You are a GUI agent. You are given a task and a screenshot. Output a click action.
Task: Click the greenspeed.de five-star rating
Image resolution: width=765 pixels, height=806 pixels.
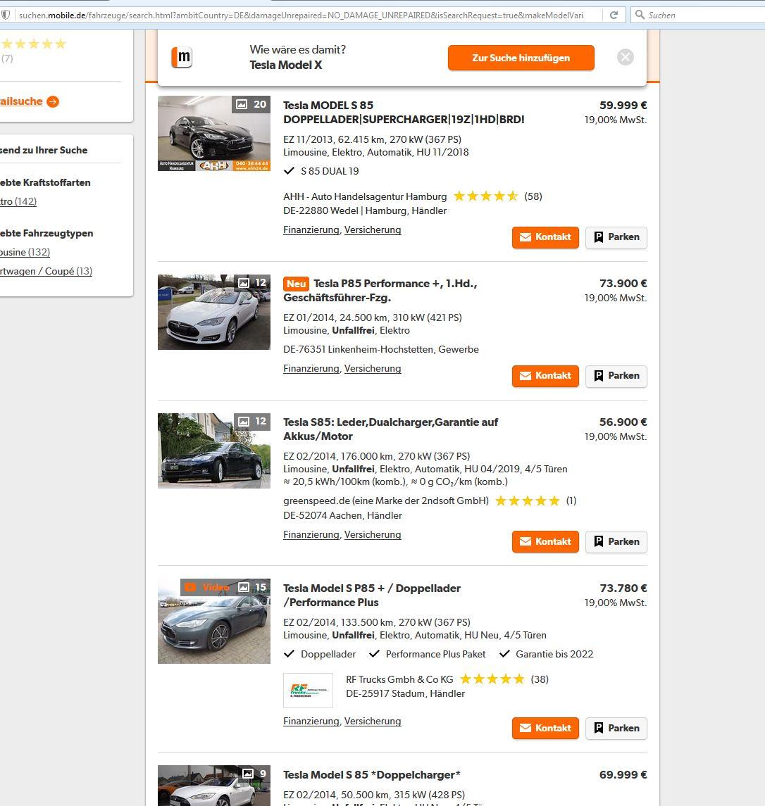527,500
